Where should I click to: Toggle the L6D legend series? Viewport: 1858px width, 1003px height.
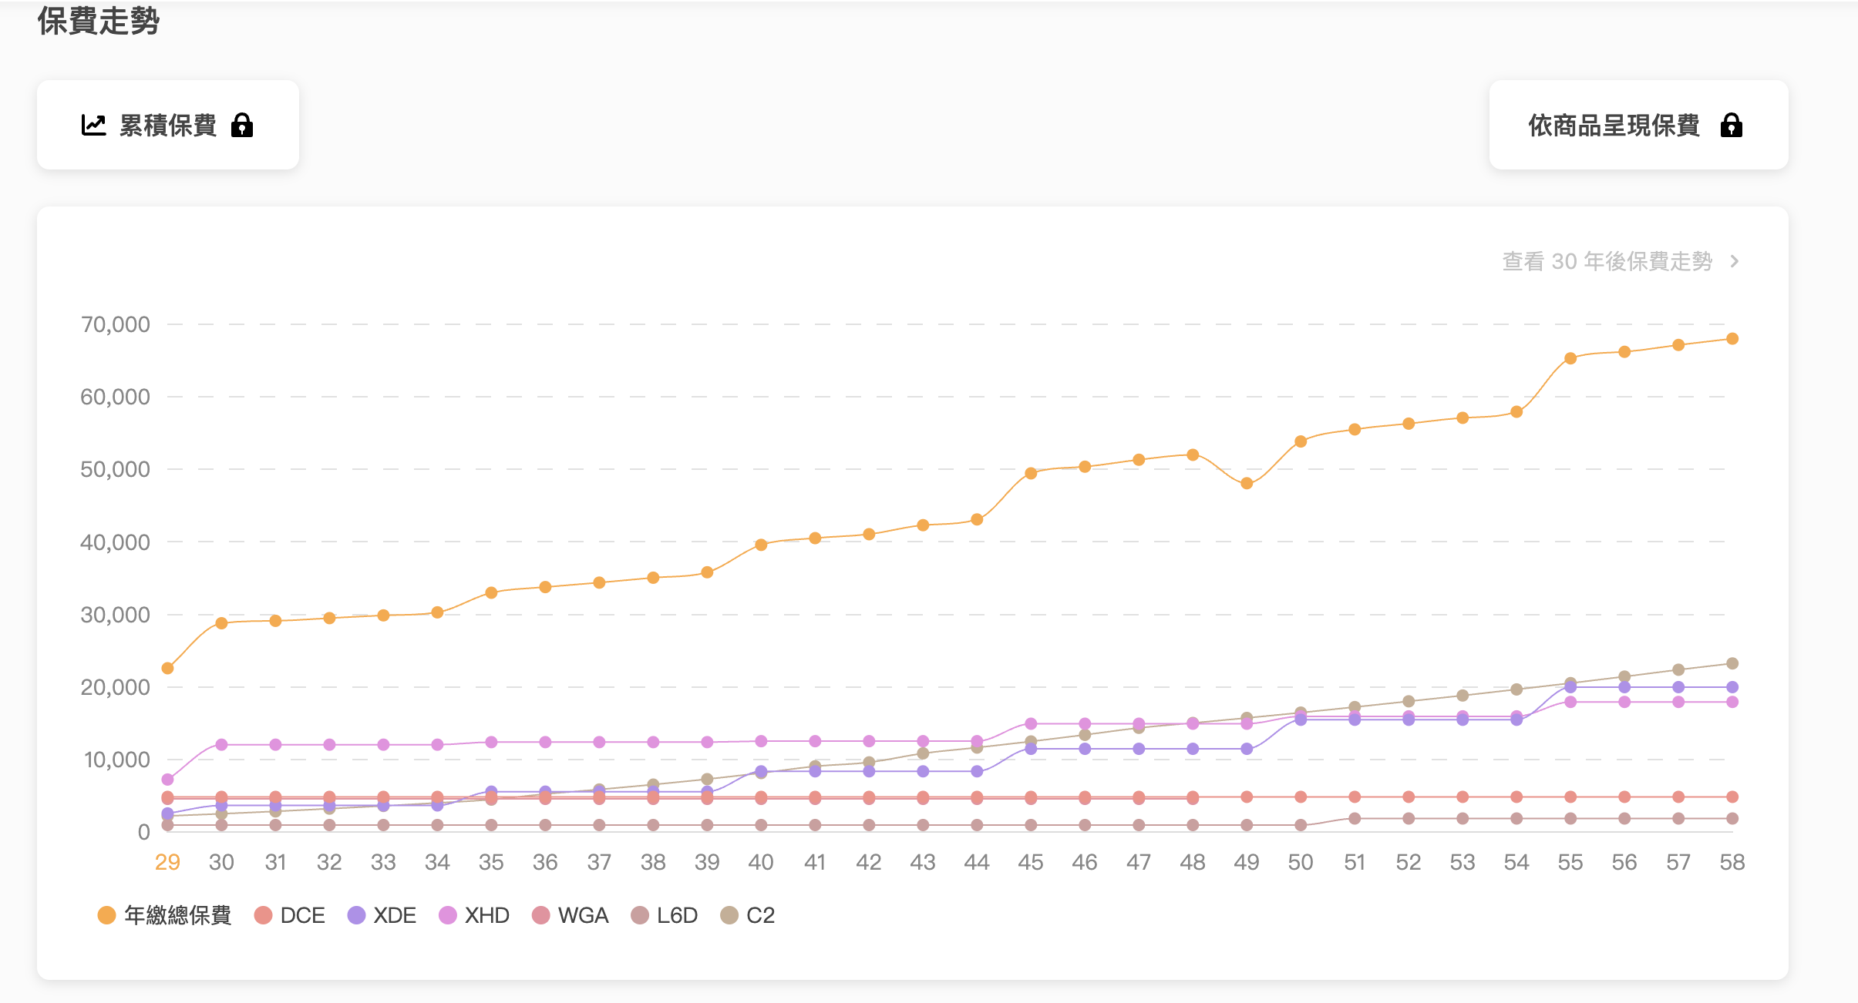(x=676, y=915)
